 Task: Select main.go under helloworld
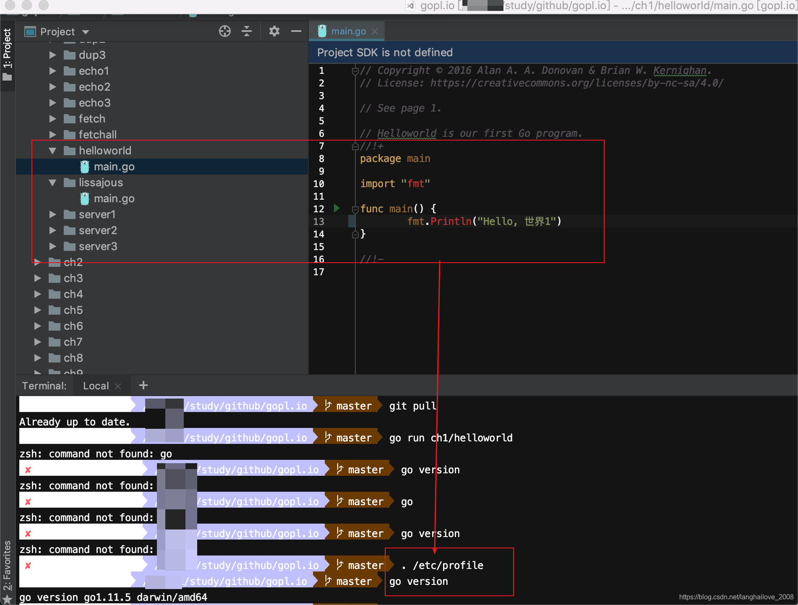coord(162,167)
